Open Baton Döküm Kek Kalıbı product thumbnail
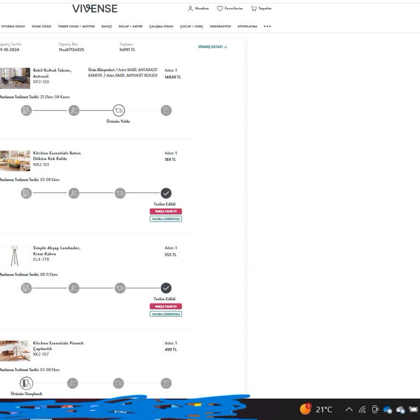Viewport: 420px width, 420px height. coord(15,161)
